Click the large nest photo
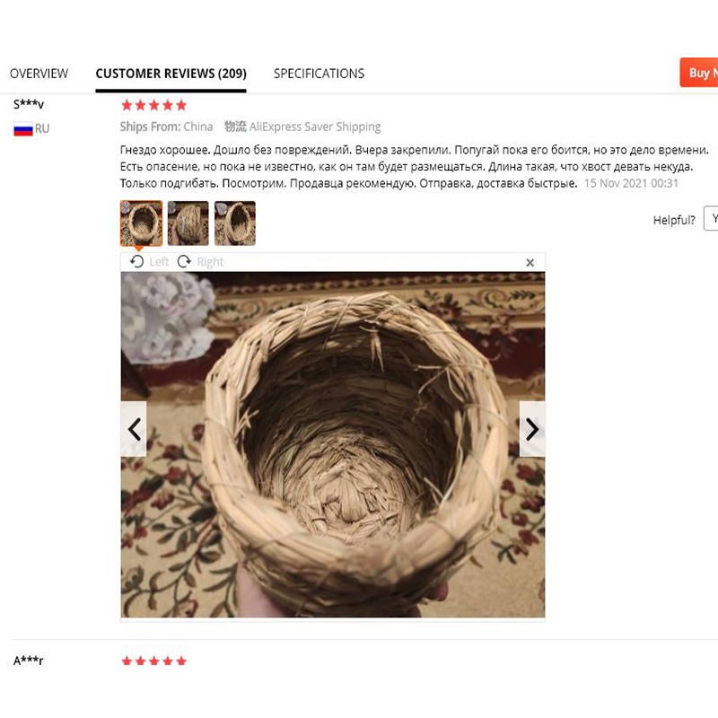The image size is (718, 718). pos(333,444)
